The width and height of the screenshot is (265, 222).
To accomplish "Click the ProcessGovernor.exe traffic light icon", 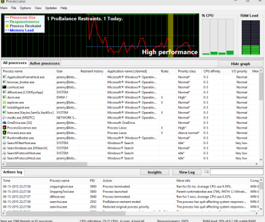I will [x=4, y=128].
